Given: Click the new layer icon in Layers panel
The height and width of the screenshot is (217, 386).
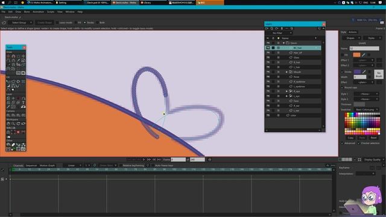Looking at the screenshot, I should pyautogui.click(x=267, y=28).
